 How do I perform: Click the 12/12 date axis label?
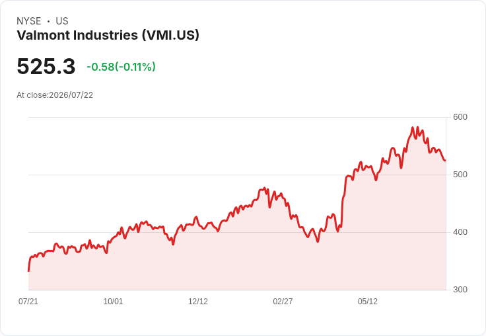click(198, 302)
